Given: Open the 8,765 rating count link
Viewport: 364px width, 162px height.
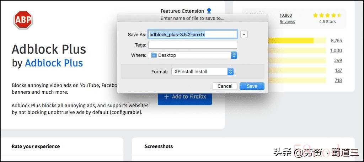Looking at the screenshot, I should [336, 40].
